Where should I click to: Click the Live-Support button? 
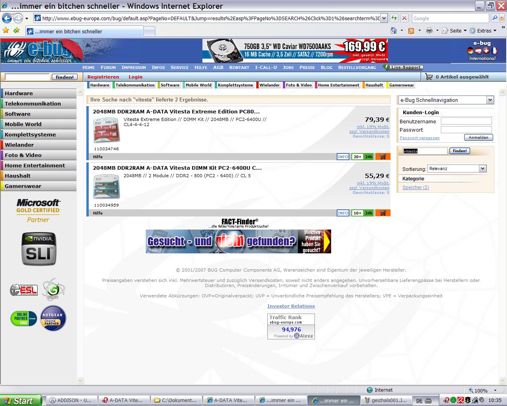[x=403, y=67]
